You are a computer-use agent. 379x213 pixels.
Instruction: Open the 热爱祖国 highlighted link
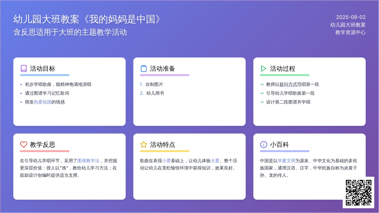[43, 102]
